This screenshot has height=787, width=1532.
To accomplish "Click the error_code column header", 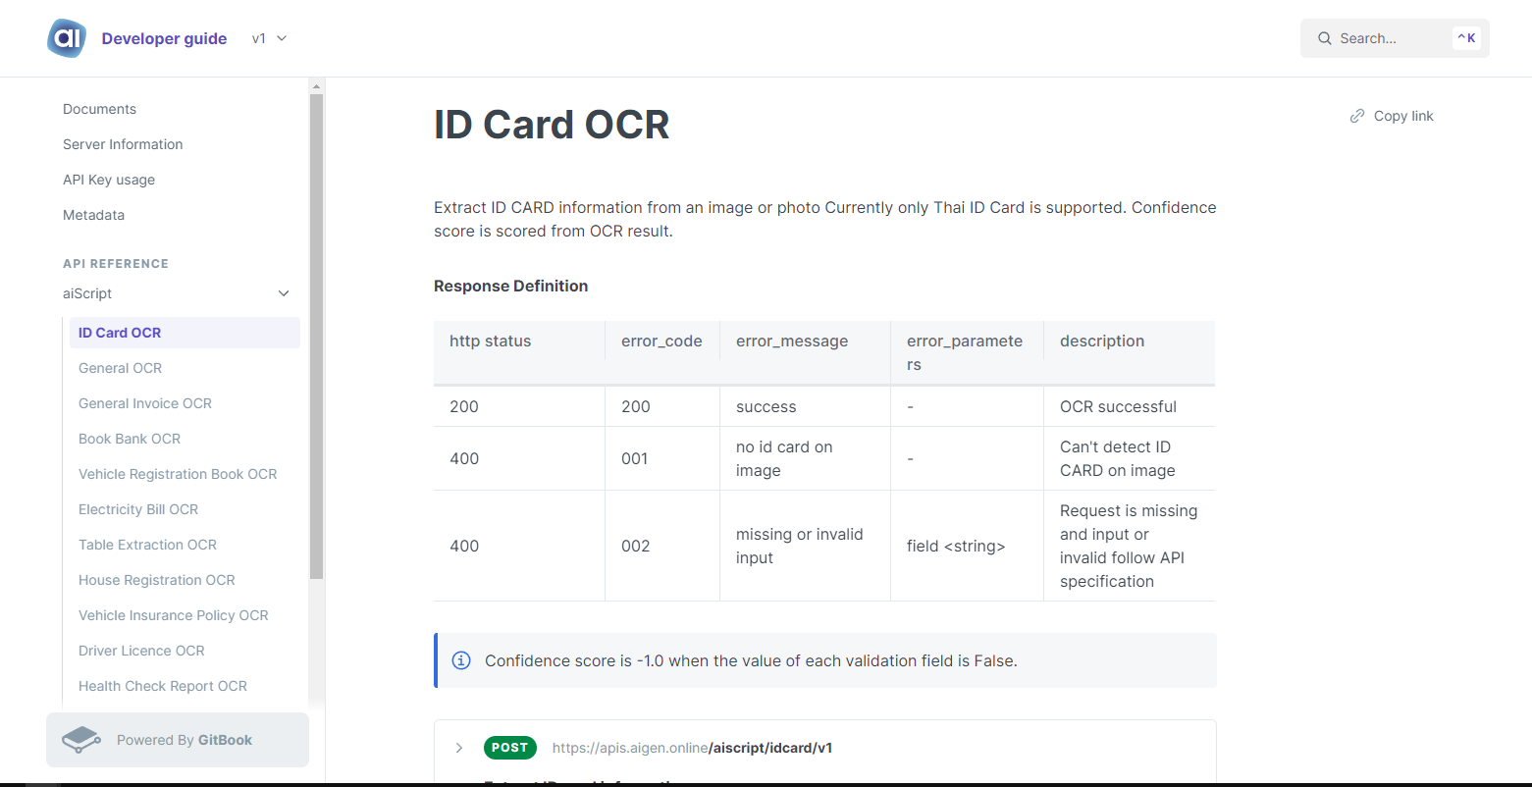I will pyautogui.click(x=661, y=341).
